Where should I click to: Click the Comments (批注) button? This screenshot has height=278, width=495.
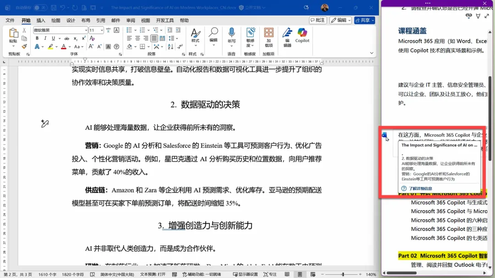[x=318, y=20]
